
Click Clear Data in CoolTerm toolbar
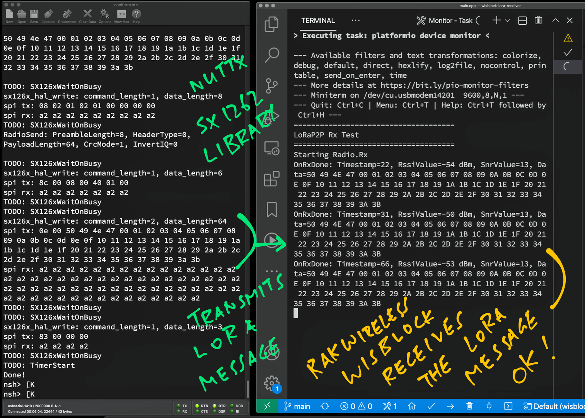[87, 15]
